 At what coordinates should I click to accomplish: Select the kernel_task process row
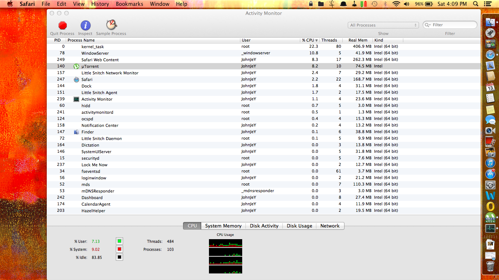coord(263,47)
